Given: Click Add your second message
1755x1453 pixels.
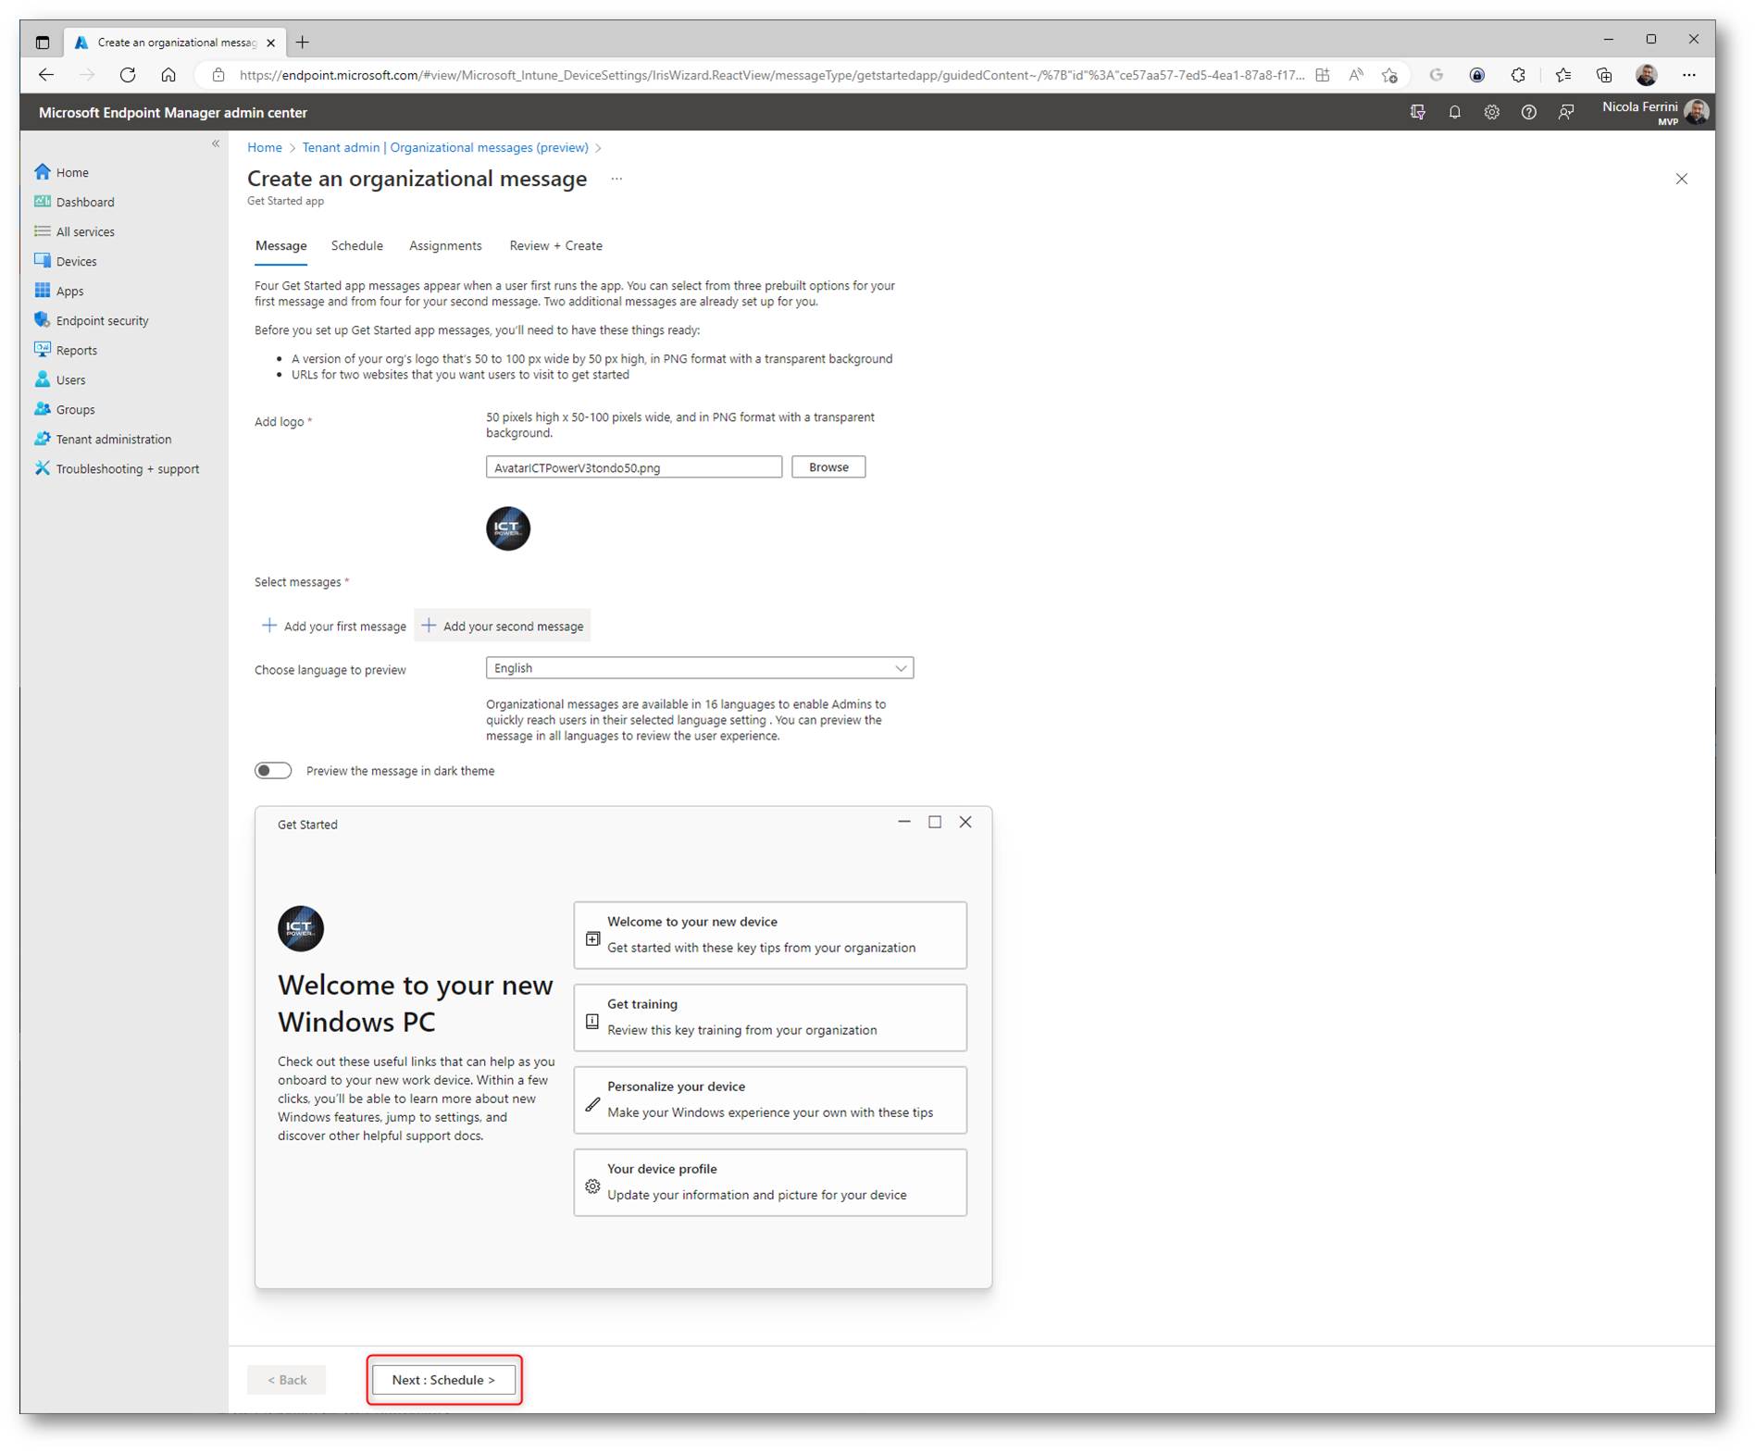Looking at the screenshot, I should coord(503,626).
